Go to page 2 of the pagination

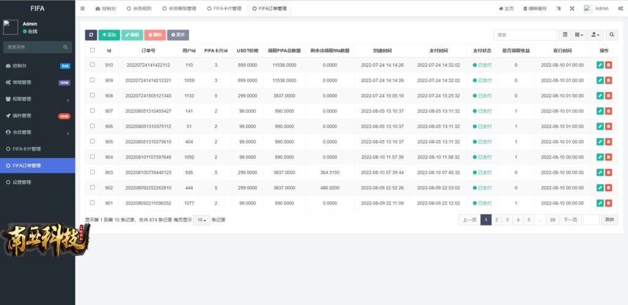point(497,220)
